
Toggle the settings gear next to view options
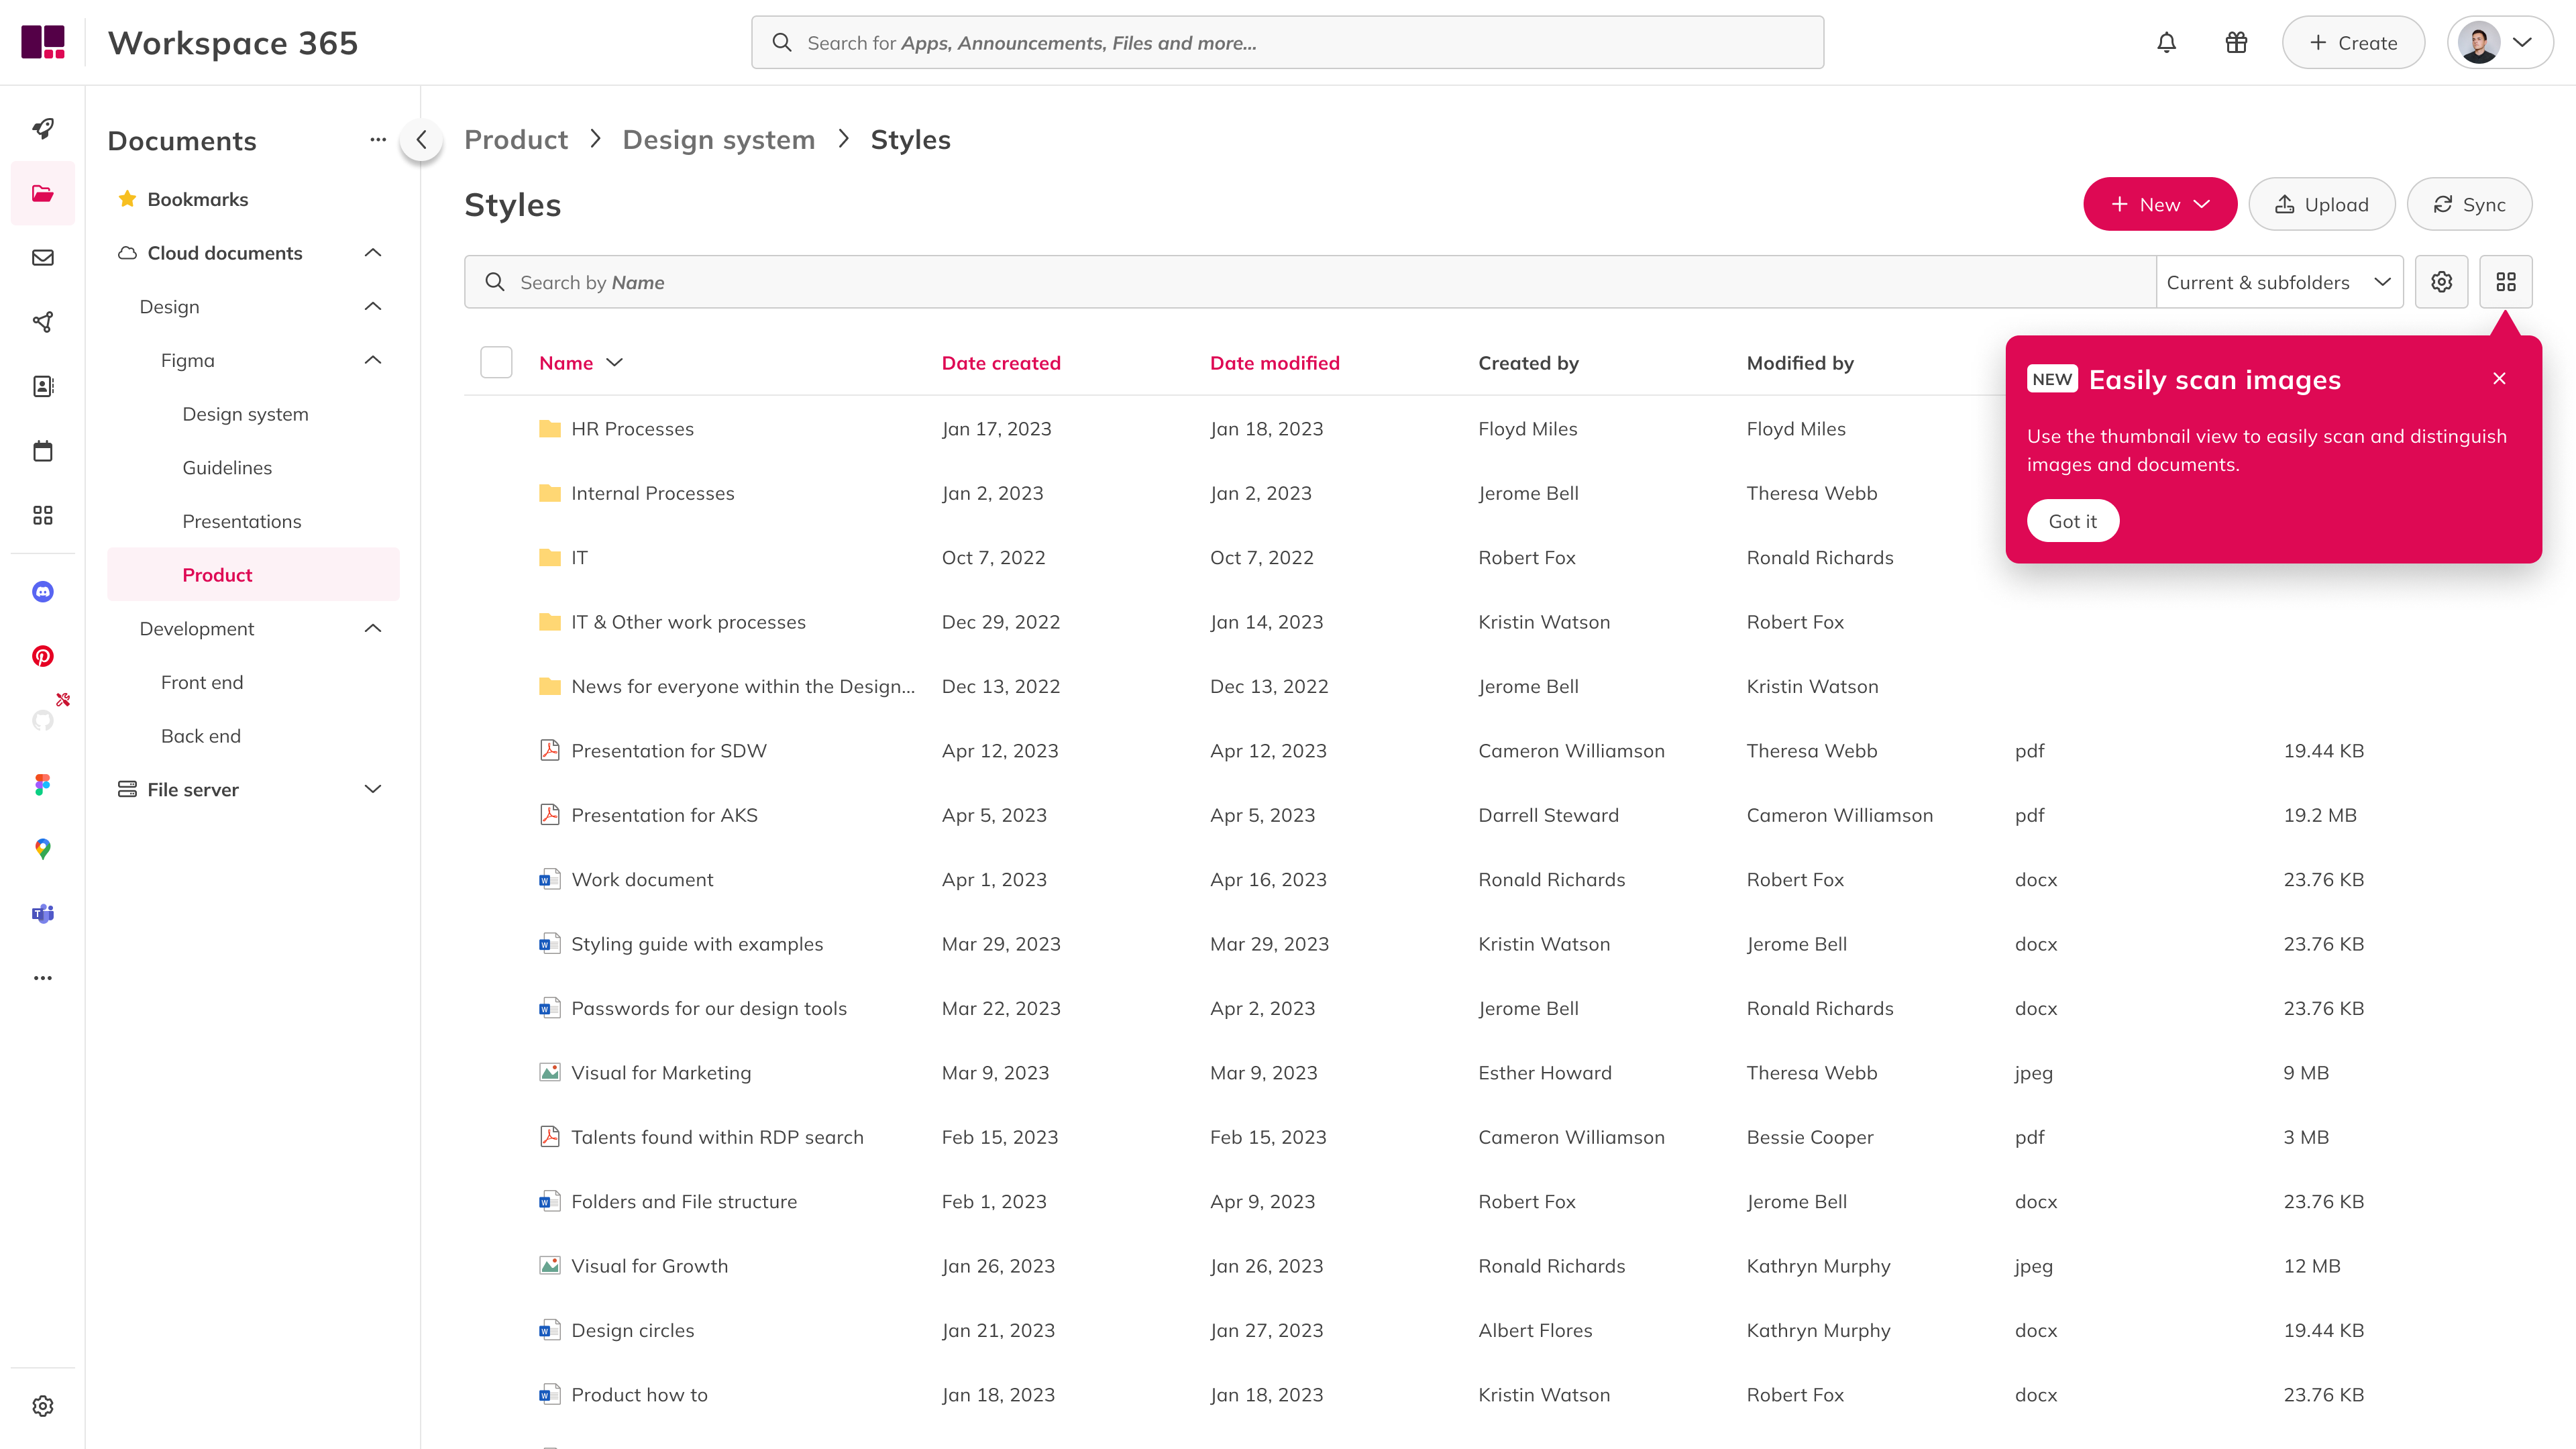pyautogui.click(x=2441, y=281)
